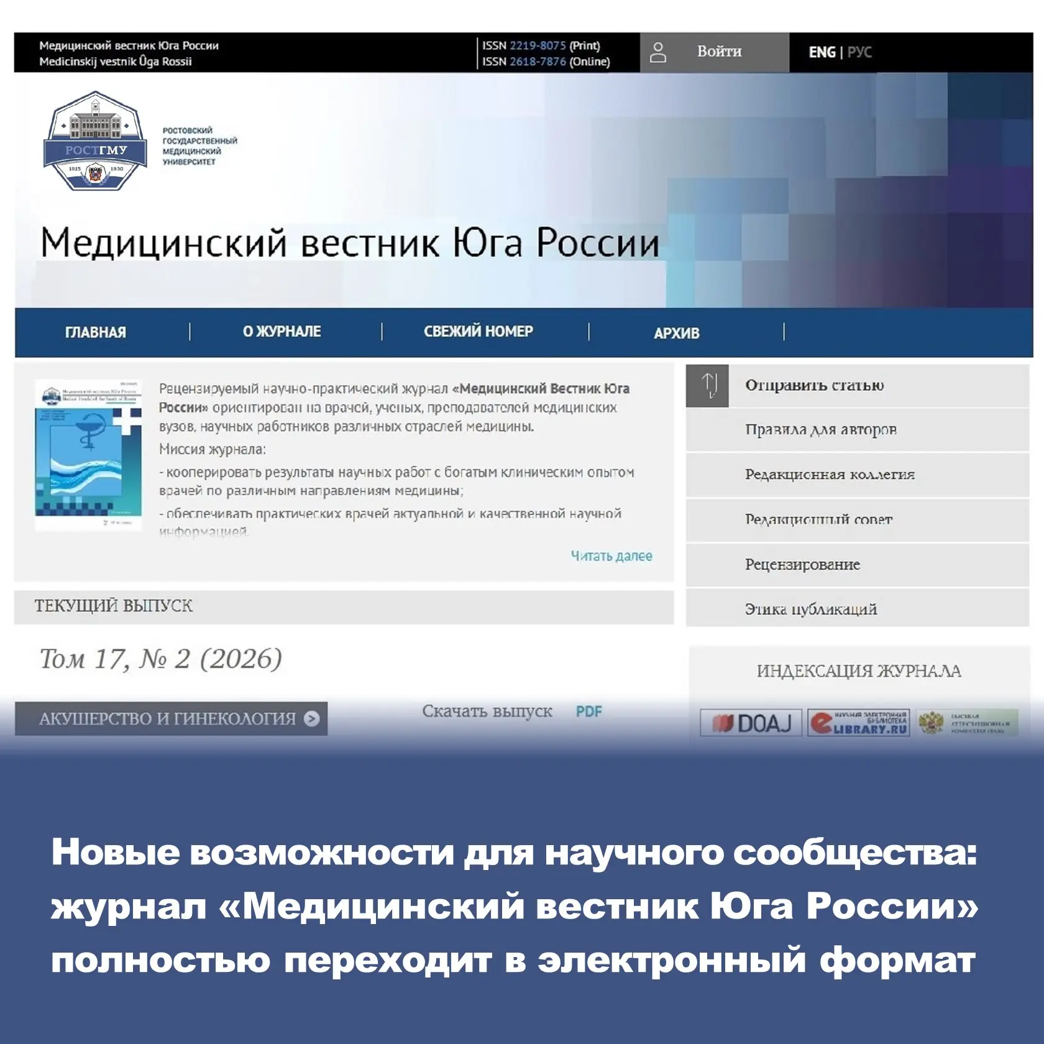Open the ГЛАВНАЯ menu item
The width and height of the screenshot is (1044, 1044).
[96, 332]
